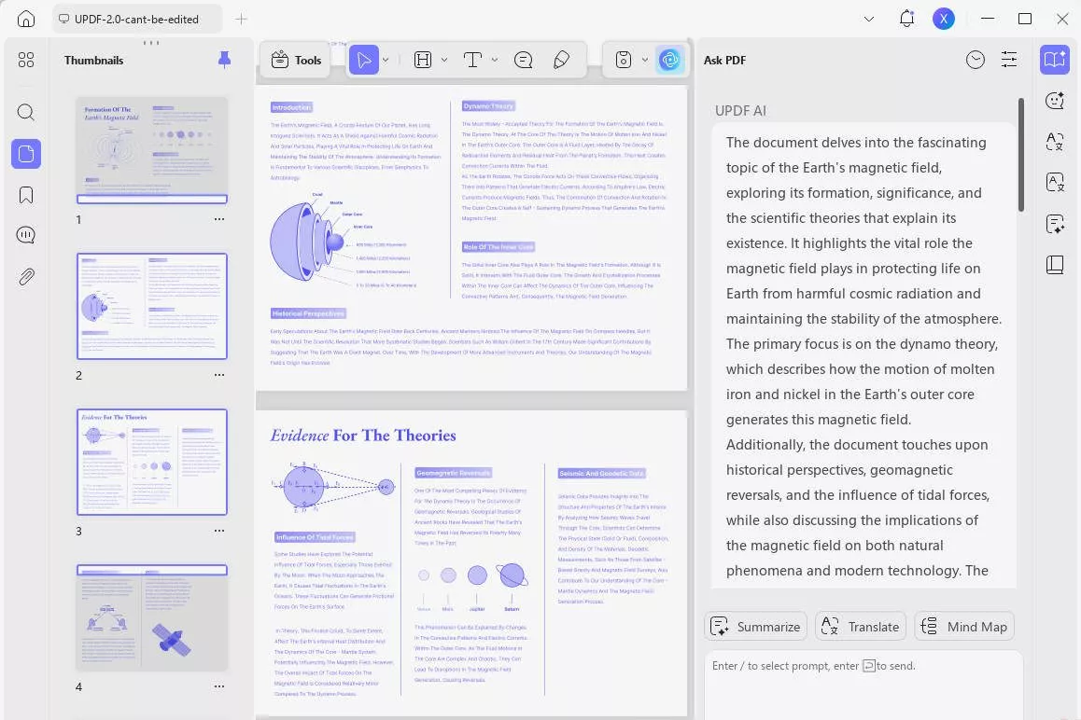
Task: Show bookmarks panel in left sidebar
Action: click(x=26, y=195)
